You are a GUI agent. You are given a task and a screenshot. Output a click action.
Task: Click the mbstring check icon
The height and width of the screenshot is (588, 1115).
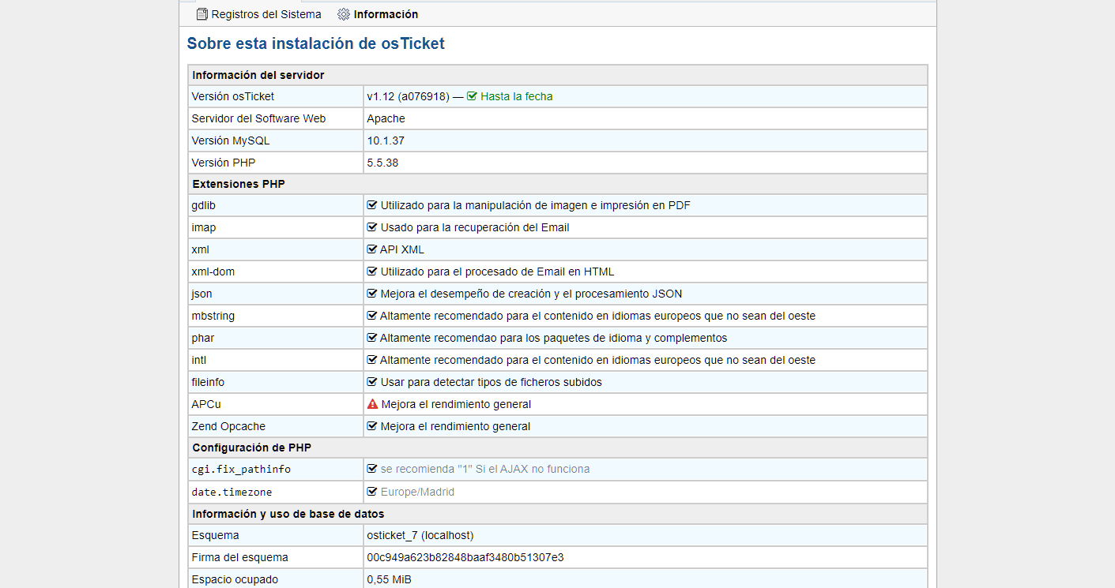click(x=372, y=316)
